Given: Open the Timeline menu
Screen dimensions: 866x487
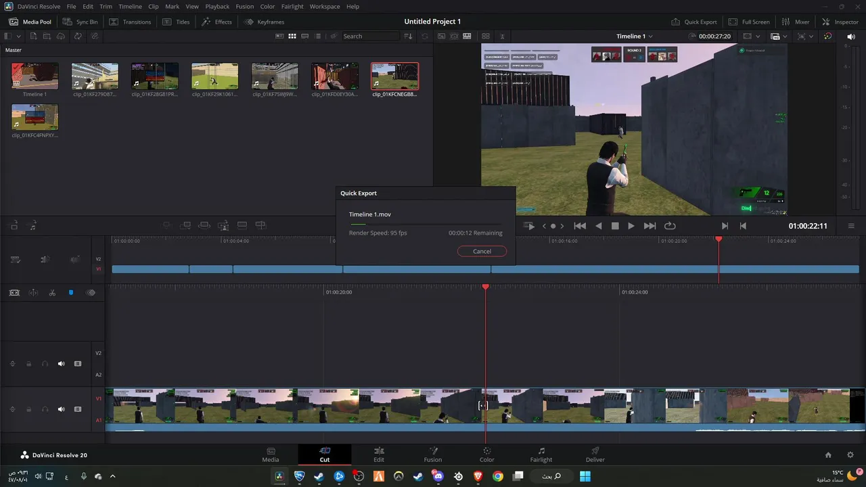Looking at the screenshot, I should [130, 6].
